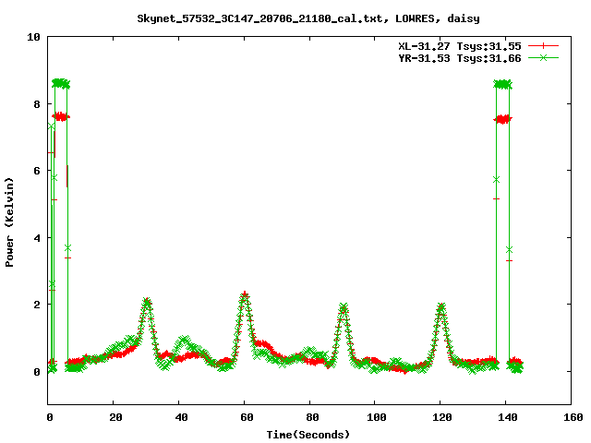This screenshot has width=591, height=443.
Task: Click the y-axis tick label 2
Action: coord(37,305)
